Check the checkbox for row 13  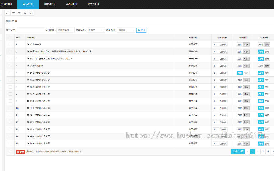[10, 129]
